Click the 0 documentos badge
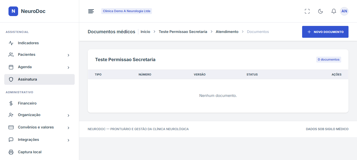 pyautogui.click(x=329, y=60)
